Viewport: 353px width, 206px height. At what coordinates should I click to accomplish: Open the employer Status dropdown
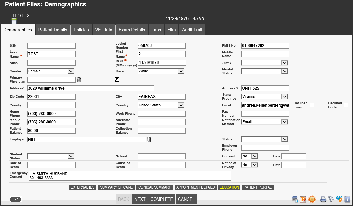[264, 139]
